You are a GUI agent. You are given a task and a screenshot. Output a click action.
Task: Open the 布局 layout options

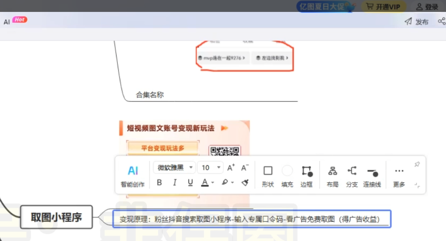[332, 175]
